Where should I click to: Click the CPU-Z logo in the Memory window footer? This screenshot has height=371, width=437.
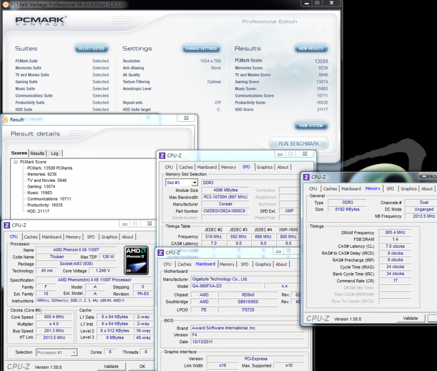point(318,318)
